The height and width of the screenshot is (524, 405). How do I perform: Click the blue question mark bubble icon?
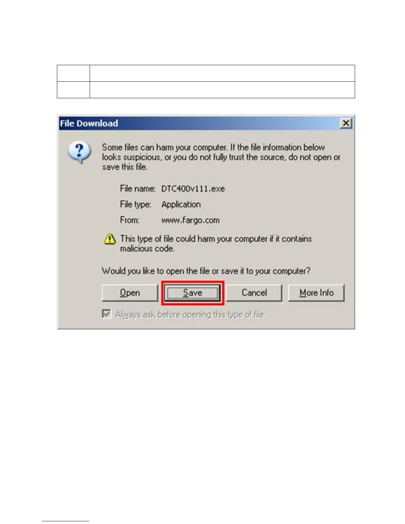79,153
